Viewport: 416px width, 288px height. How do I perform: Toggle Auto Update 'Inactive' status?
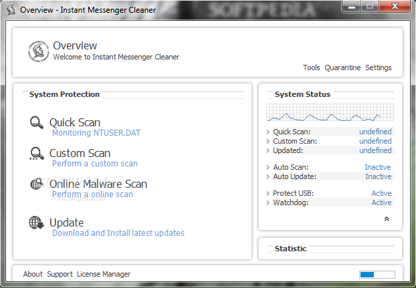pyautogui.click(x=379, y=176)
